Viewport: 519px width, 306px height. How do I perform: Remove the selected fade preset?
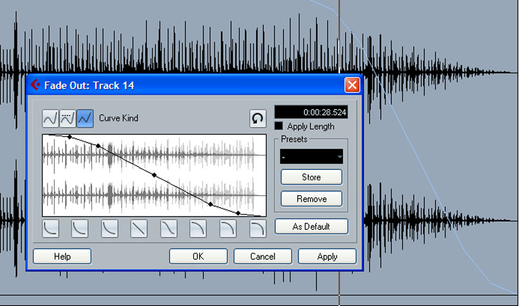pyautogui.click(x=311, y=199)
